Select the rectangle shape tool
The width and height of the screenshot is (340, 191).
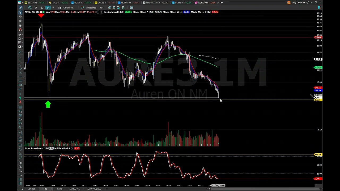pyautogui.click(x=20, y=145)
